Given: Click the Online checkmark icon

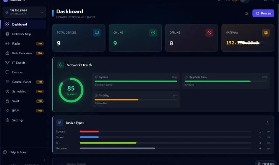Looking at the screenshot, I should pyautogui.click(x=153, y=33).
